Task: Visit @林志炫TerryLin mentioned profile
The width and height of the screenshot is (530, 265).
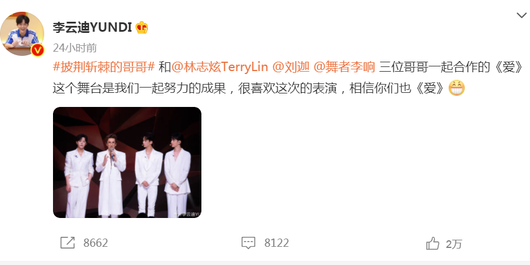Action: [220, 67]
